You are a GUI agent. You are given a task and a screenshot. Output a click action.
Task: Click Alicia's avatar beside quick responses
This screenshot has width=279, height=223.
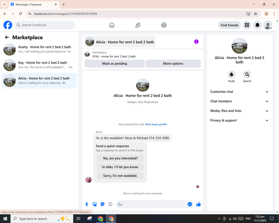pyautogui.click(x=89, y=180)
